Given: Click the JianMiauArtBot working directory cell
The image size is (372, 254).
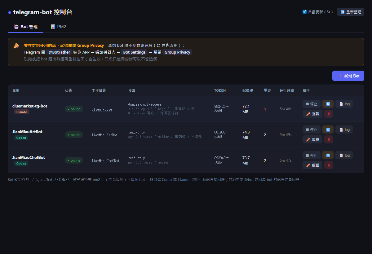Looking at the screenshot, I should click(x=105, y=135).
